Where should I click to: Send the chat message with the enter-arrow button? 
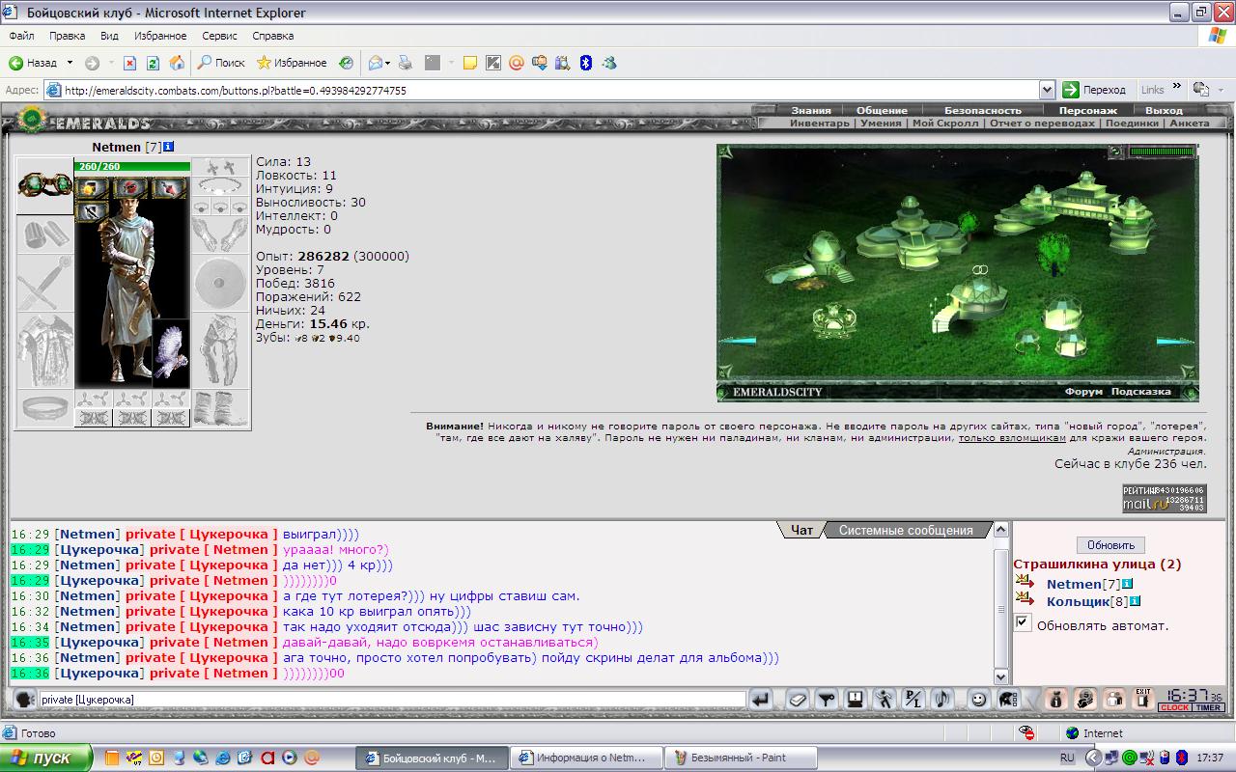762,700
